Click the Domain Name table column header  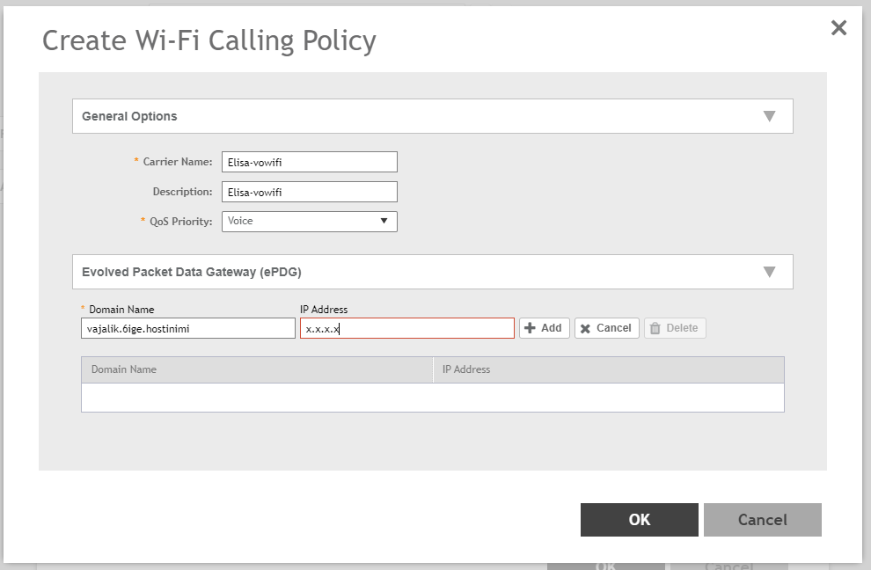256,369
